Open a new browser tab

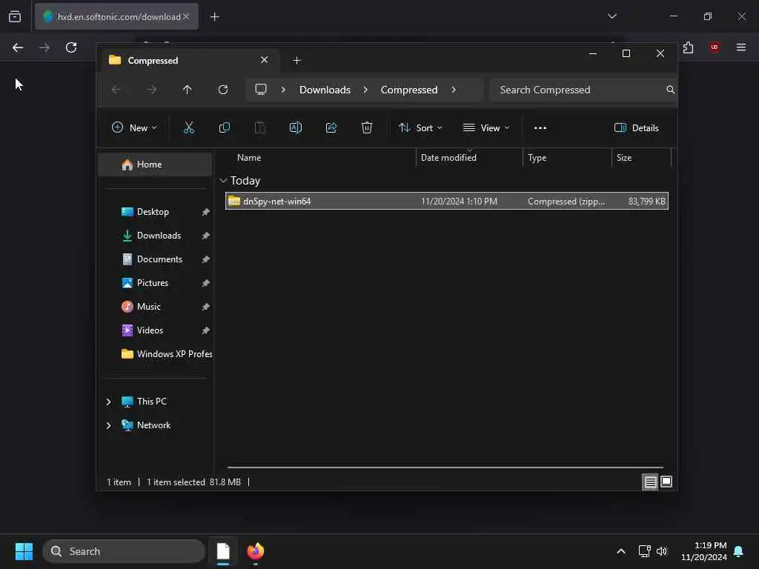214,17
